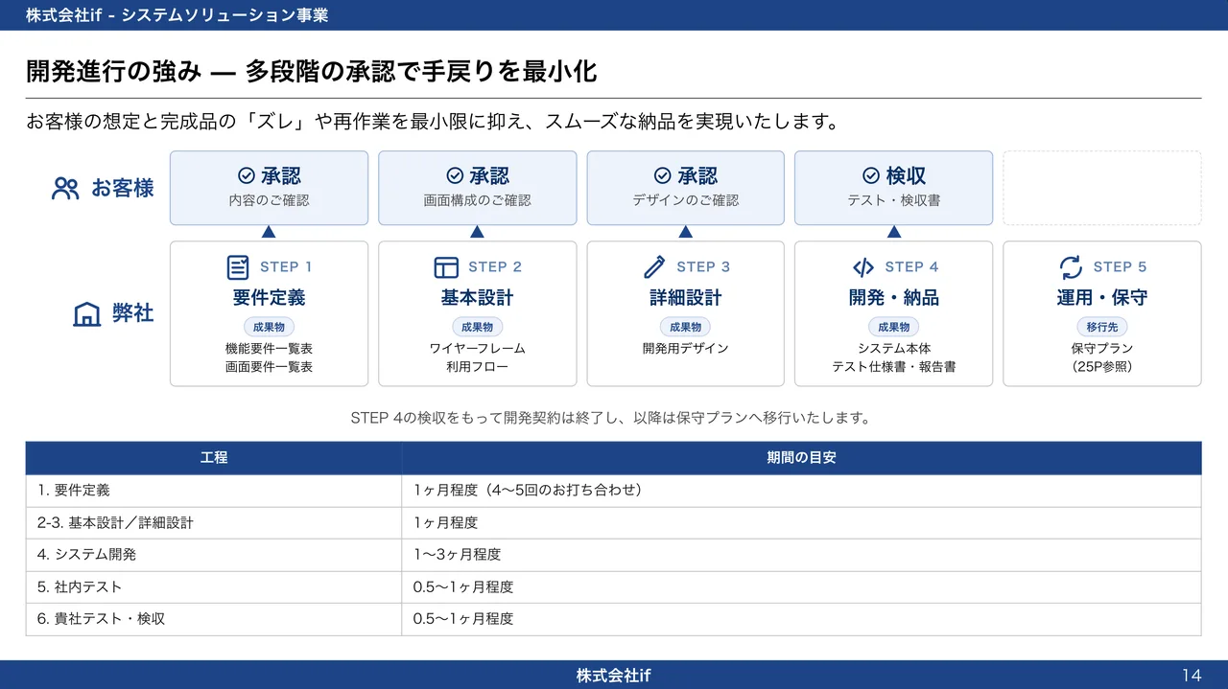Click the 1ヶ月程度（4〜5回のお打ち合わせ） cell

(801, 491)
